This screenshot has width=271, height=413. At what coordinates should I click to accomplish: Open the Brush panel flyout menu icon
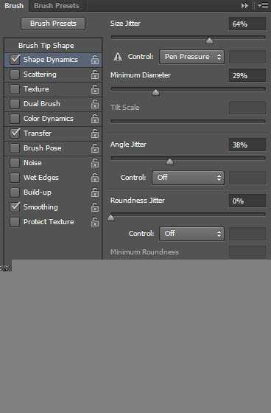tap(263, 6)
